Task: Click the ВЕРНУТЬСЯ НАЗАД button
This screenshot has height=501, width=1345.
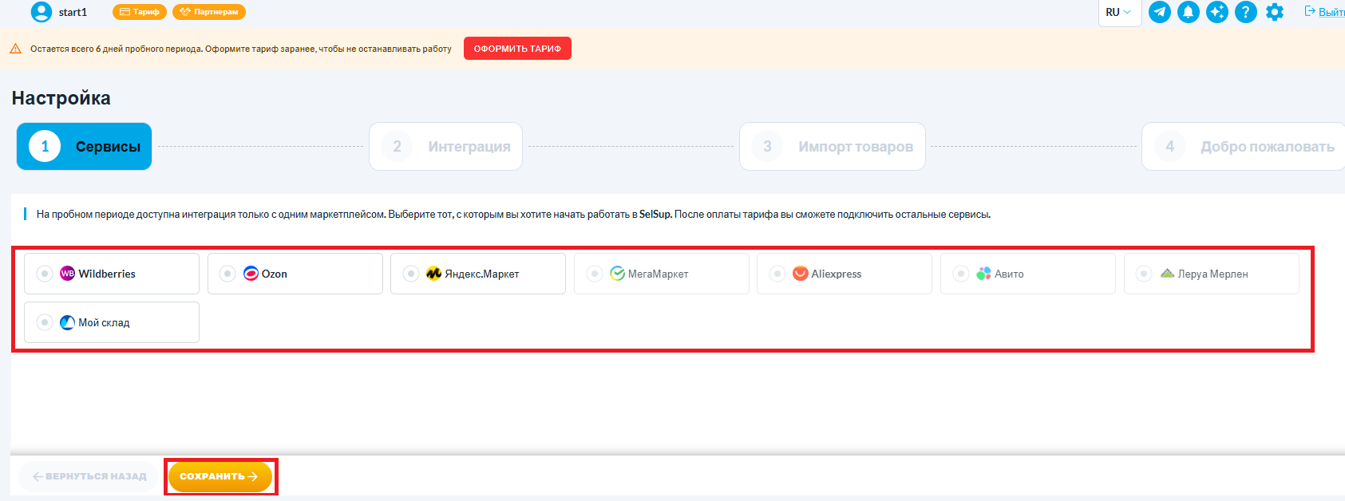Action: (x=89, y=476)
